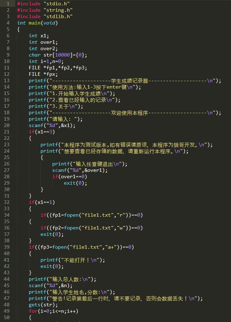Click the printf 输入学生姓名,分数 line
Image resolution: width=231 pixels, height=322 pixels.
pyautogui.click(x=72, y=292)
